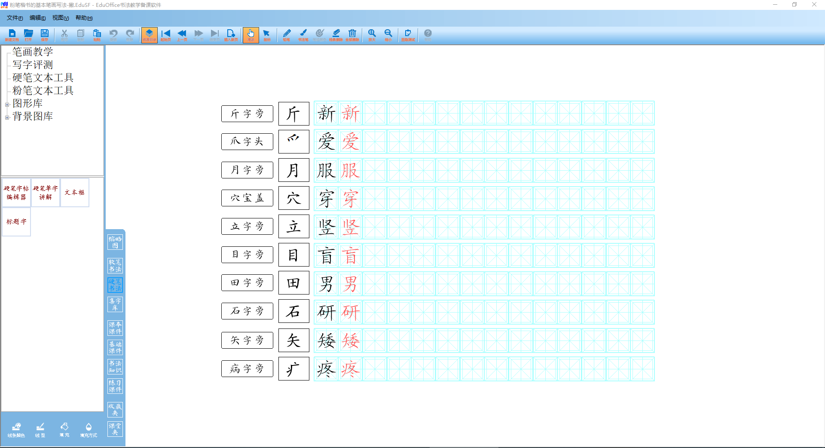Switch from 硬笔书法 to 软笔书法 mode

click(x=115, y=266)
